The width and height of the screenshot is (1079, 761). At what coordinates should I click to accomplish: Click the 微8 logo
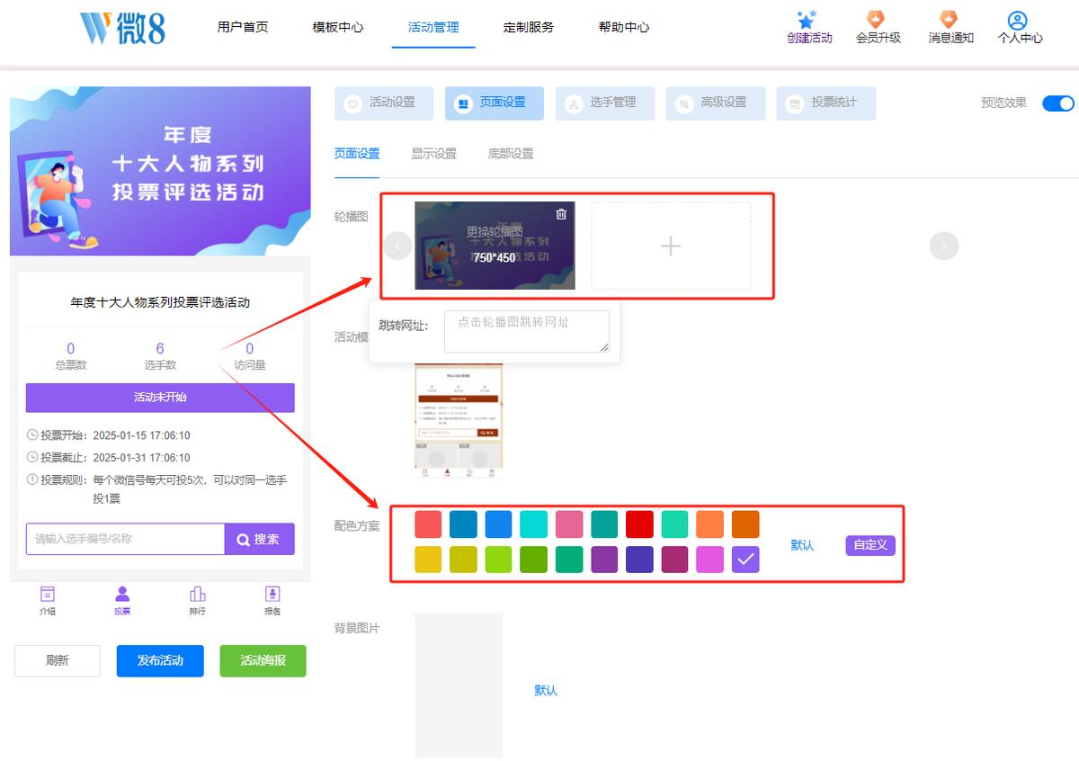coord(122,28)
